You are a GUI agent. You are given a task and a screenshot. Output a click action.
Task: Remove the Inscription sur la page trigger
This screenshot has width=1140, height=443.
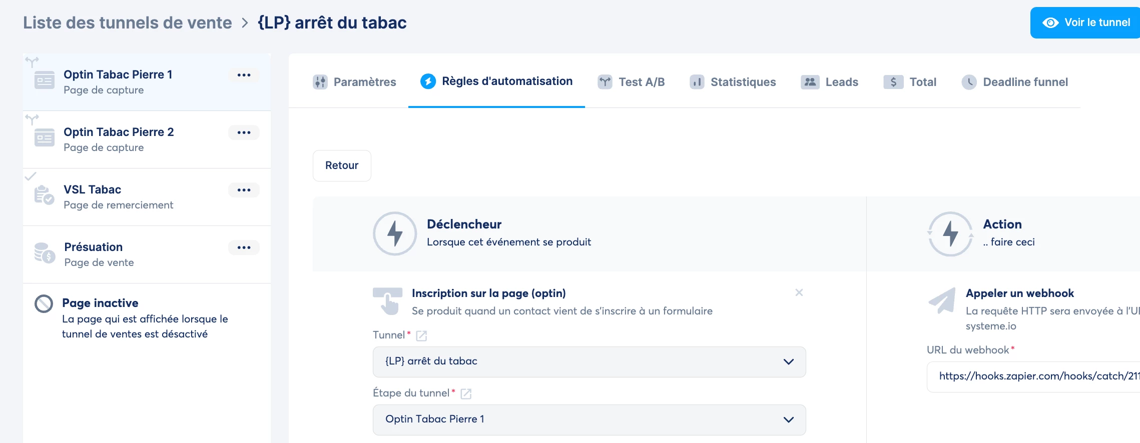(799, 292)
